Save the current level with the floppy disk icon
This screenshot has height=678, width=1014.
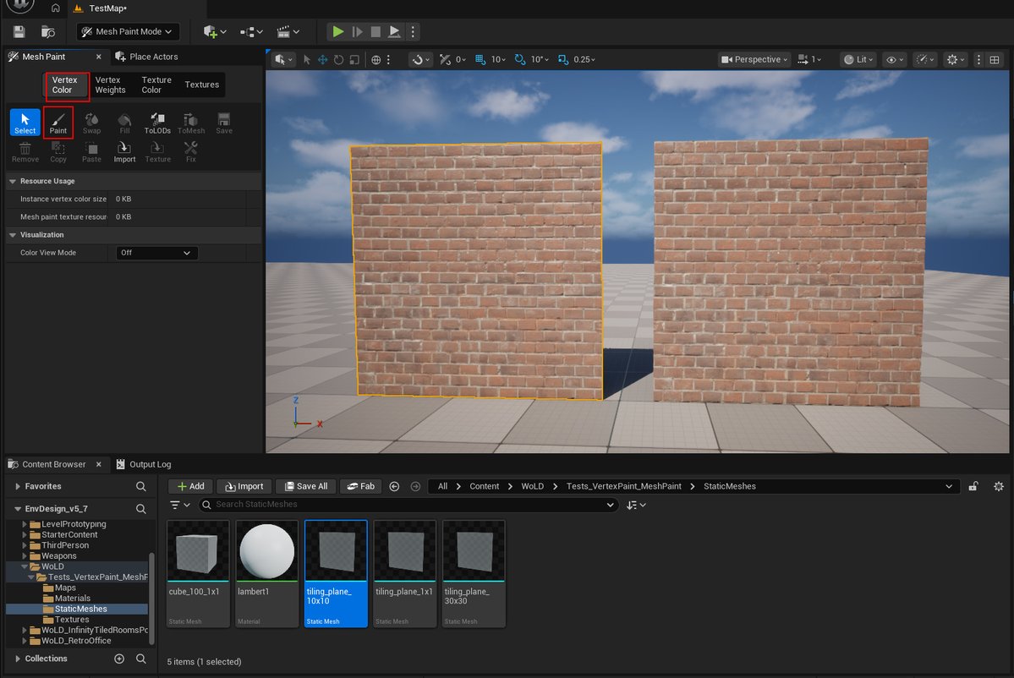19,31
